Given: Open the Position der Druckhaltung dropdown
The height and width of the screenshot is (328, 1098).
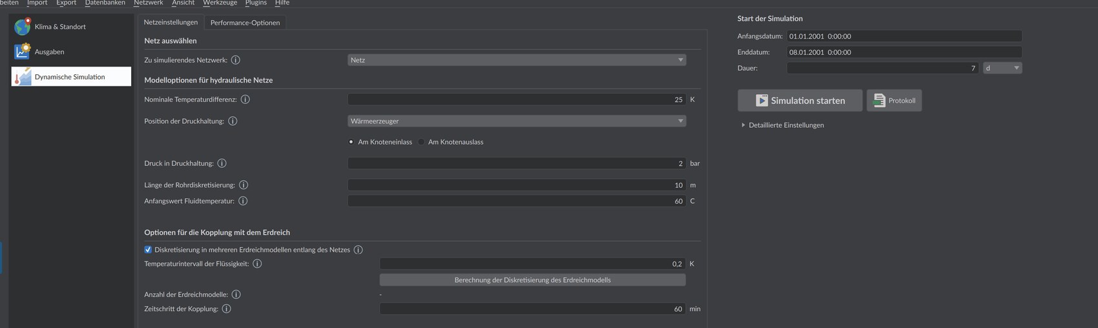Looking at the screenshot, I should pyautogui.click(x=517, y=121).
